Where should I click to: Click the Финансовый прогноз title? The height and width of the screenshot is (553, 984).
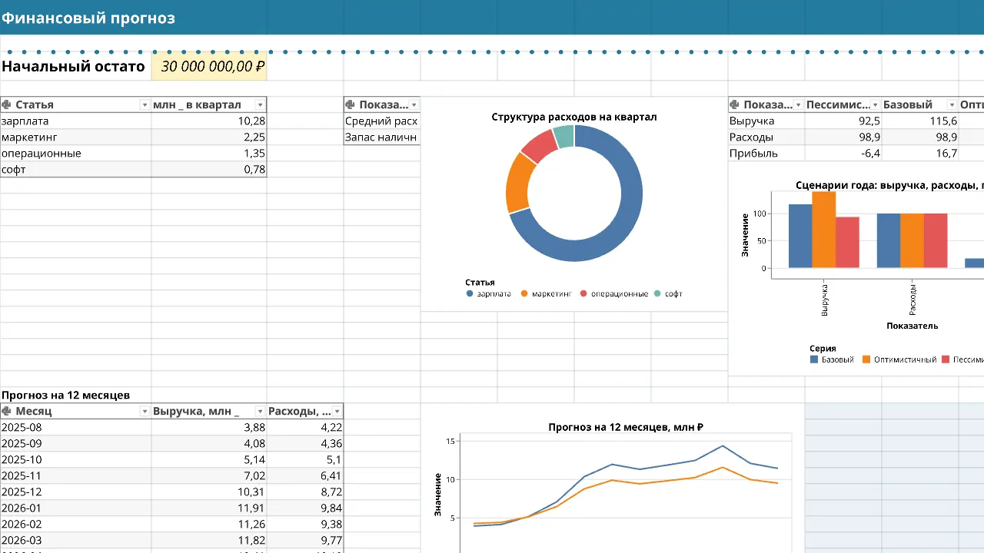tap(88, 18)
